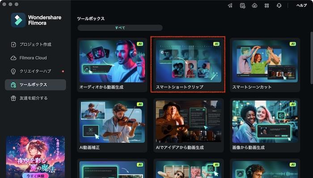
Task: Click the プロジェクト作成 file-plus icon
Action: coord(13,45)
